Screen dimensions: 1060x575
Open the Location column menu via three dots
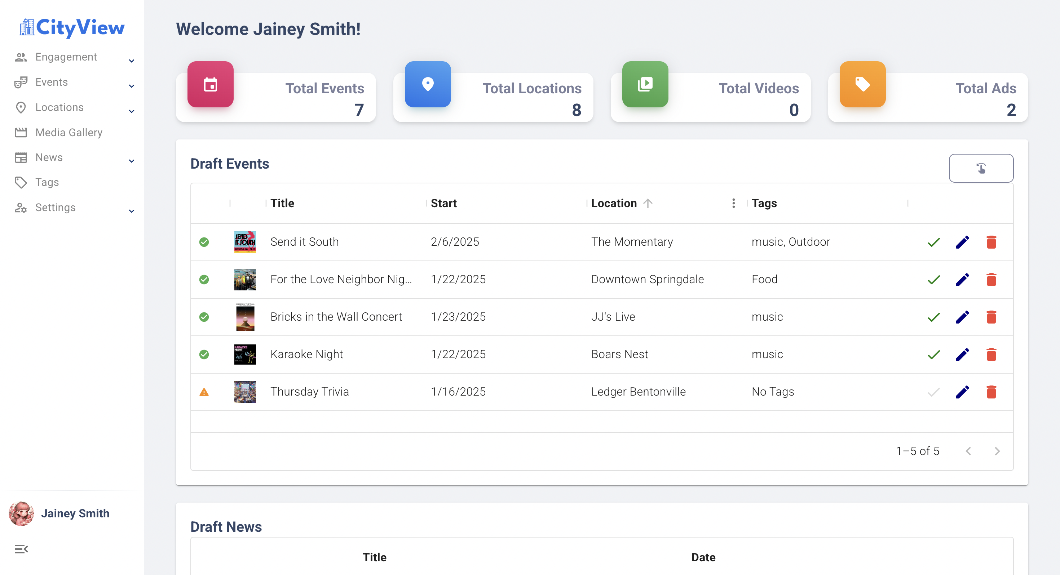(733, 203)
